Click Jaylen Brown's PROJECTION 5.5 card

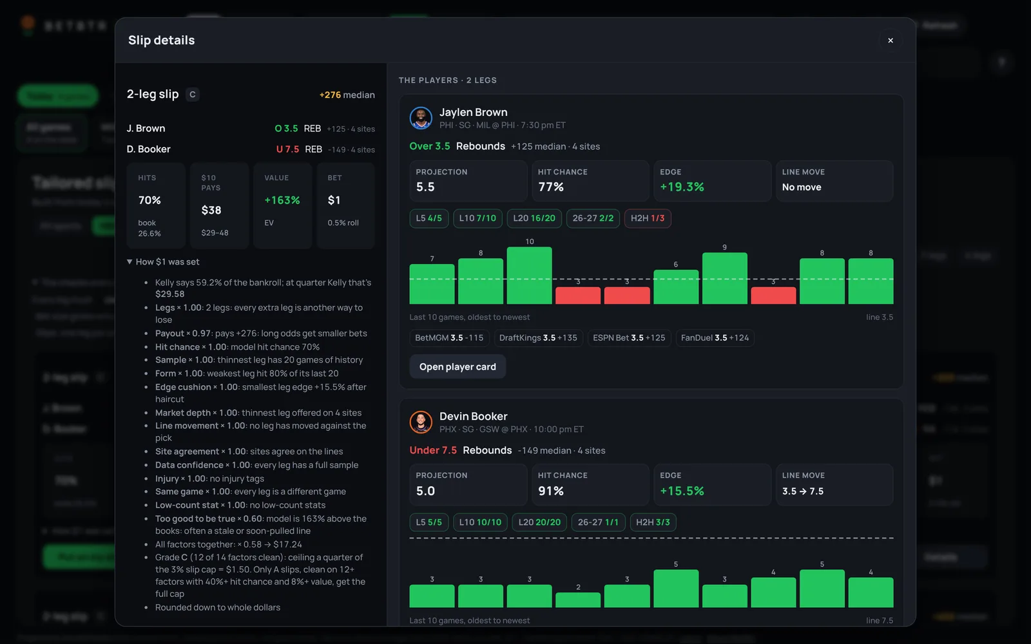coord(468,181)
